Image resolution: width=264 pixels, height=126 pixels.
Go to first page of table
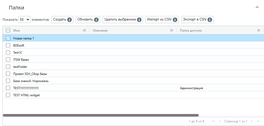click(214, 121)
